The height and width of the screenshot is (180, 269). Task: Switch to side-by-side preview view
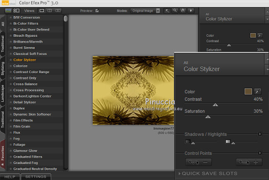click(x=58, y=11)
